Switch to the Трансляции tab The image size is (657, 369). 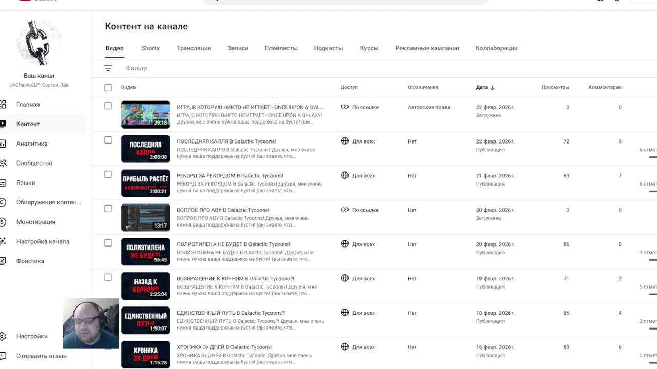pos(194,48)
